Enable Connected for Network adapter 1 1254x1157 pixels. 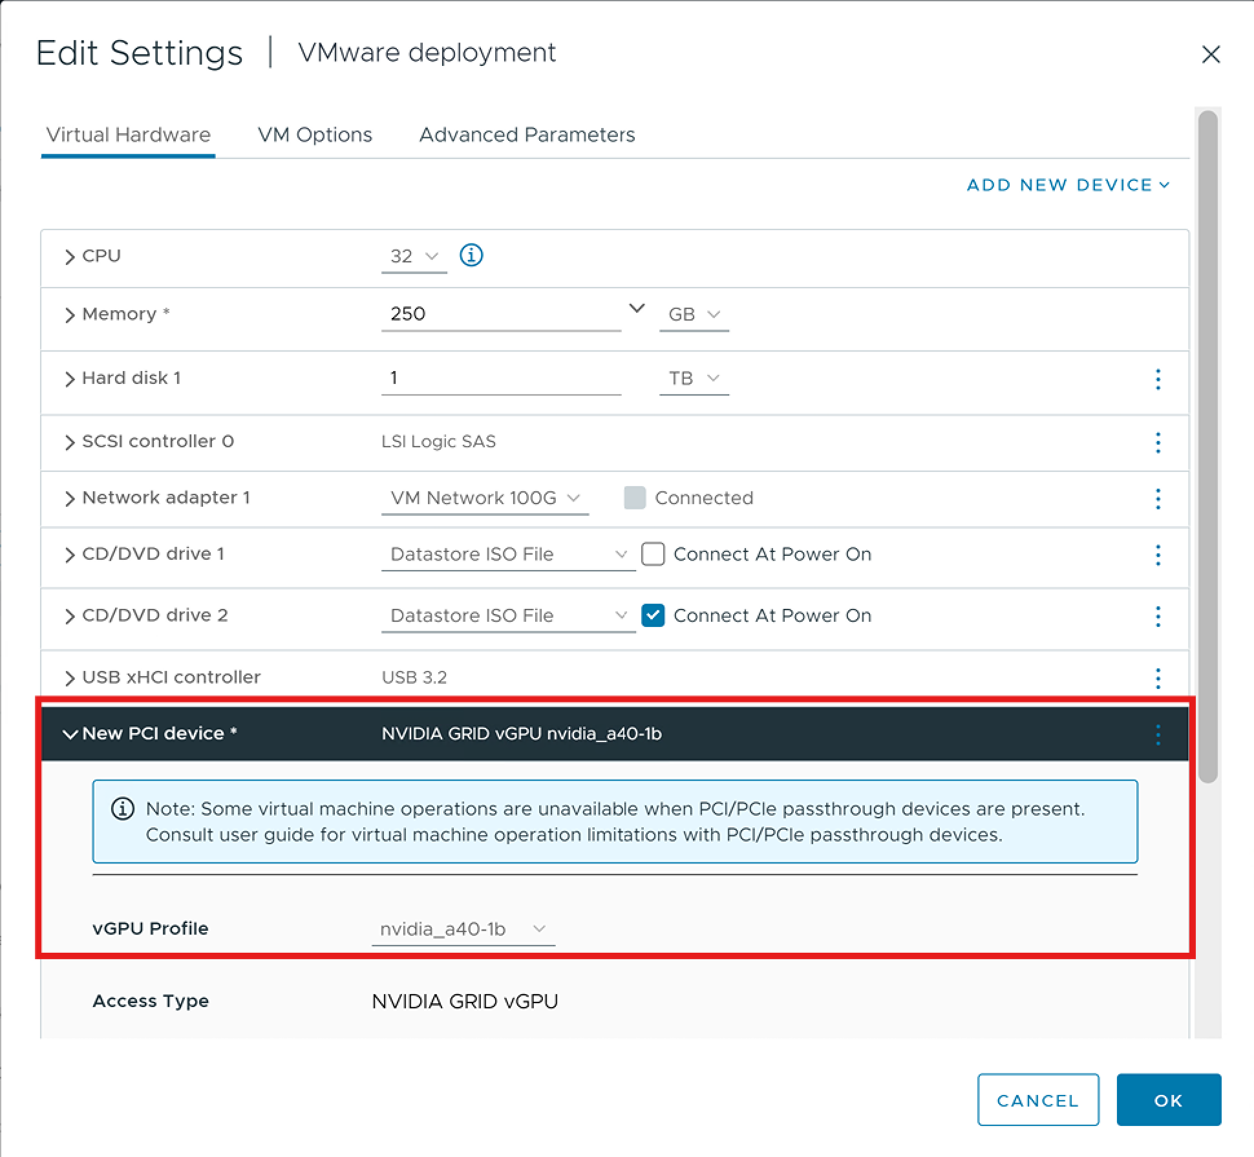tap(635, 498)
